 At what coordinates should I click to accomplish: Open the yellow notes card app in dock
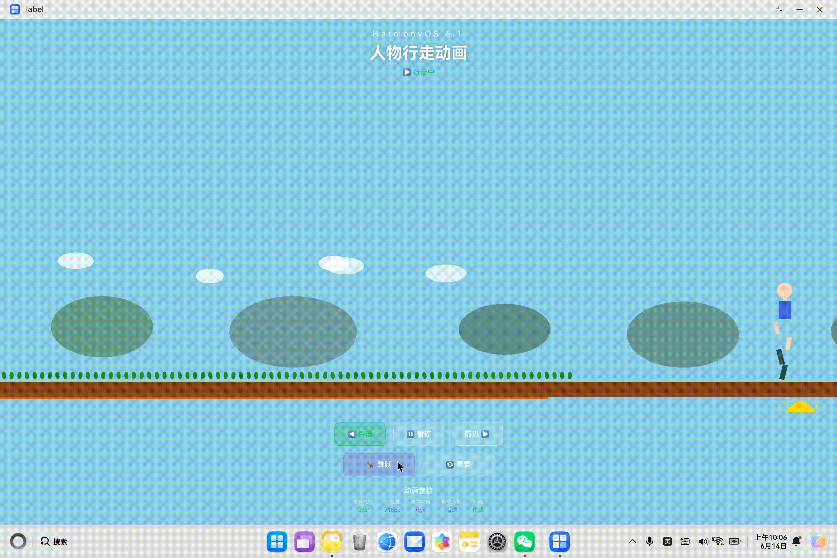click(x=469, y=542)
